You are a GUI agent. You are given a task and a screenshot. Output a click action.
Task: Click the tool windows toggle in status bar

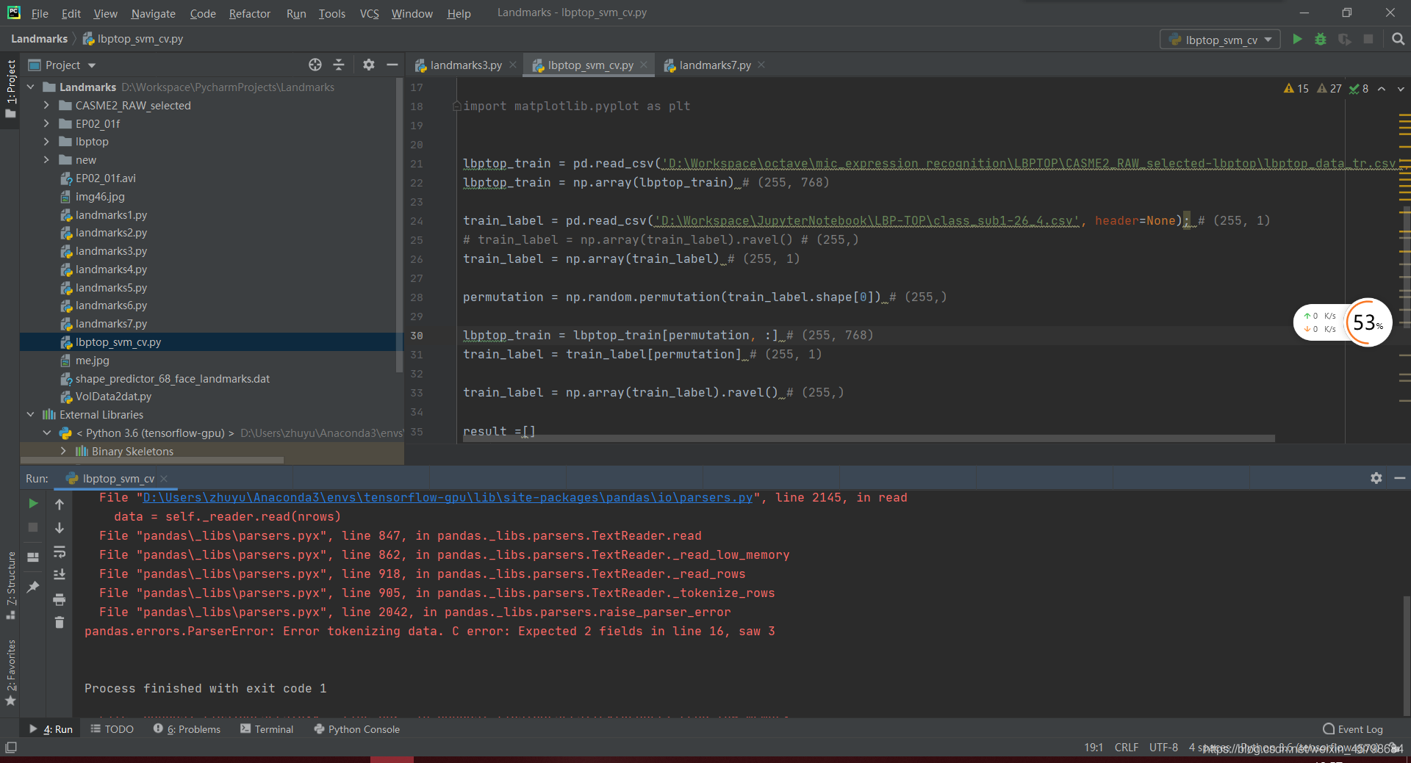pyautogui.click(x=10, y=748)
